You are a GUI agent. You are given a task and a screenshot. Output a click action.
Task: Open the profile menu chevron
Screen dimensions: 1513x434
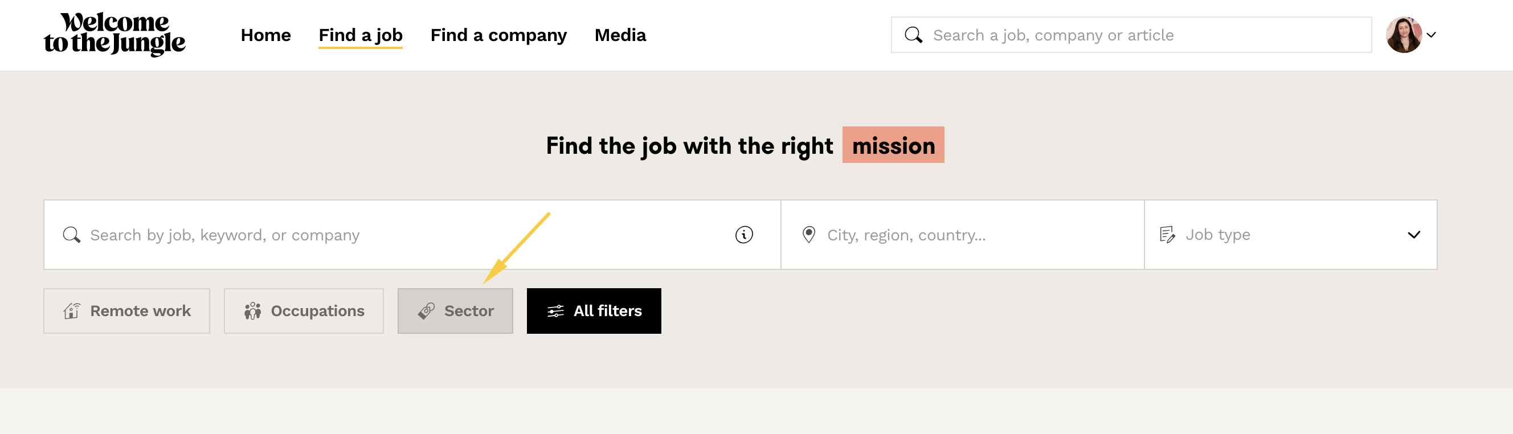coord(1432,35)
